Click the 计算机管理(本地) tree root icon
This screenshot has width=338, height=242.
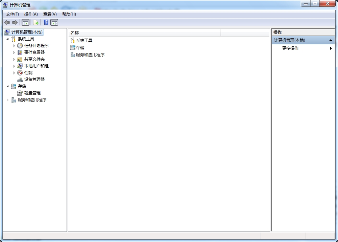(x=7, y=32)
